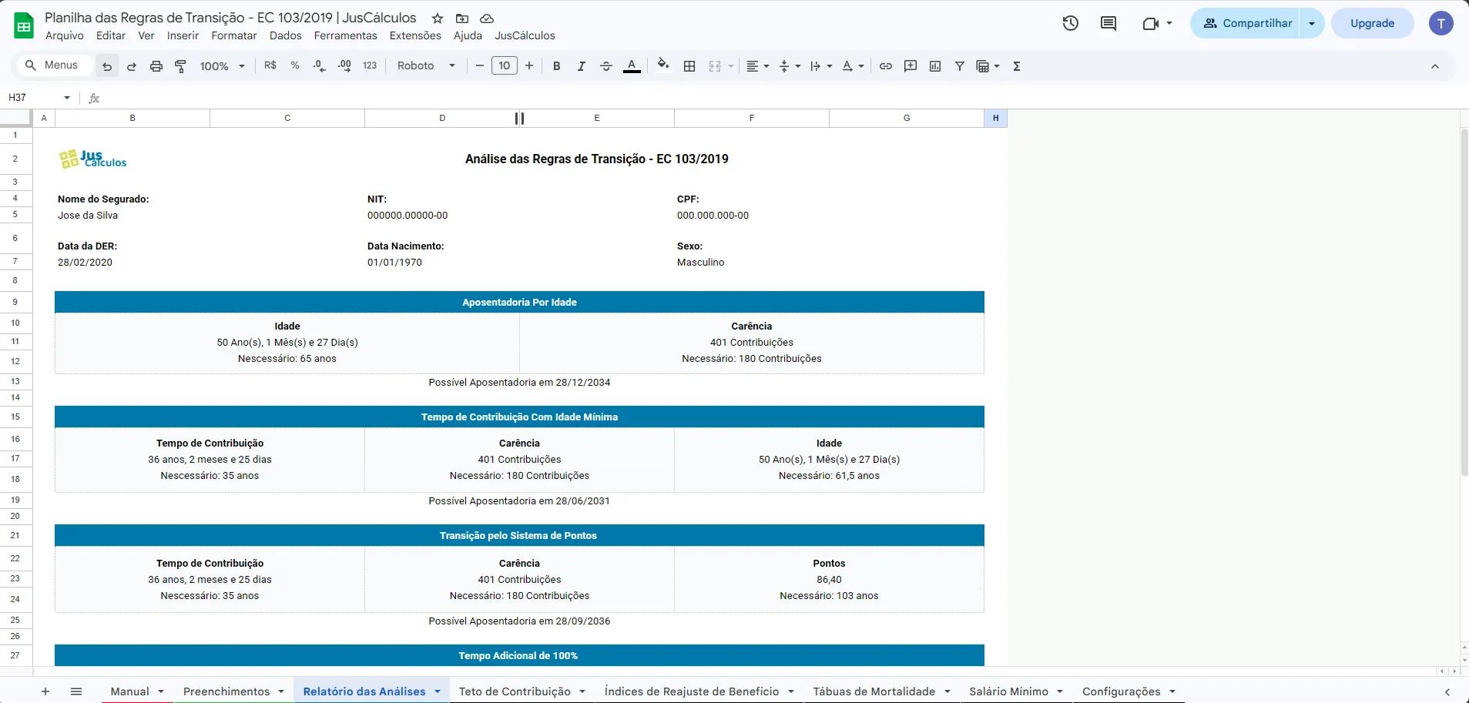The image size is (1469, 703).
Task: Click the video call camera icon
Action: click(1151, 23)
